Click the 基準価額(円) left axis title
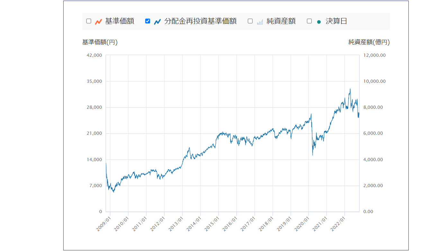This screenshot has width=447, height=251. click(x=100, y=42)
